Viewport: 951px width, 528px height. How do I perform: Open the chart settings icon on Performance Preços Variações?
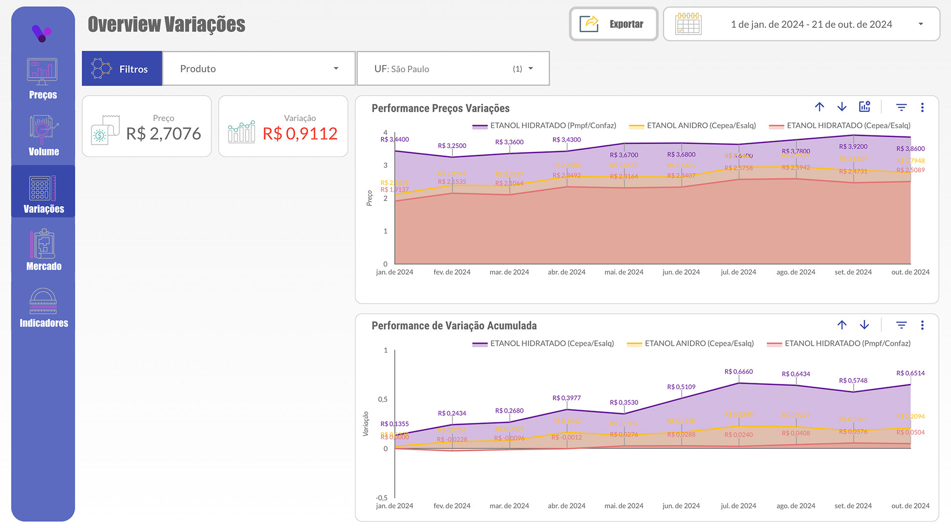pyautogui.click(x=864, y=107)
